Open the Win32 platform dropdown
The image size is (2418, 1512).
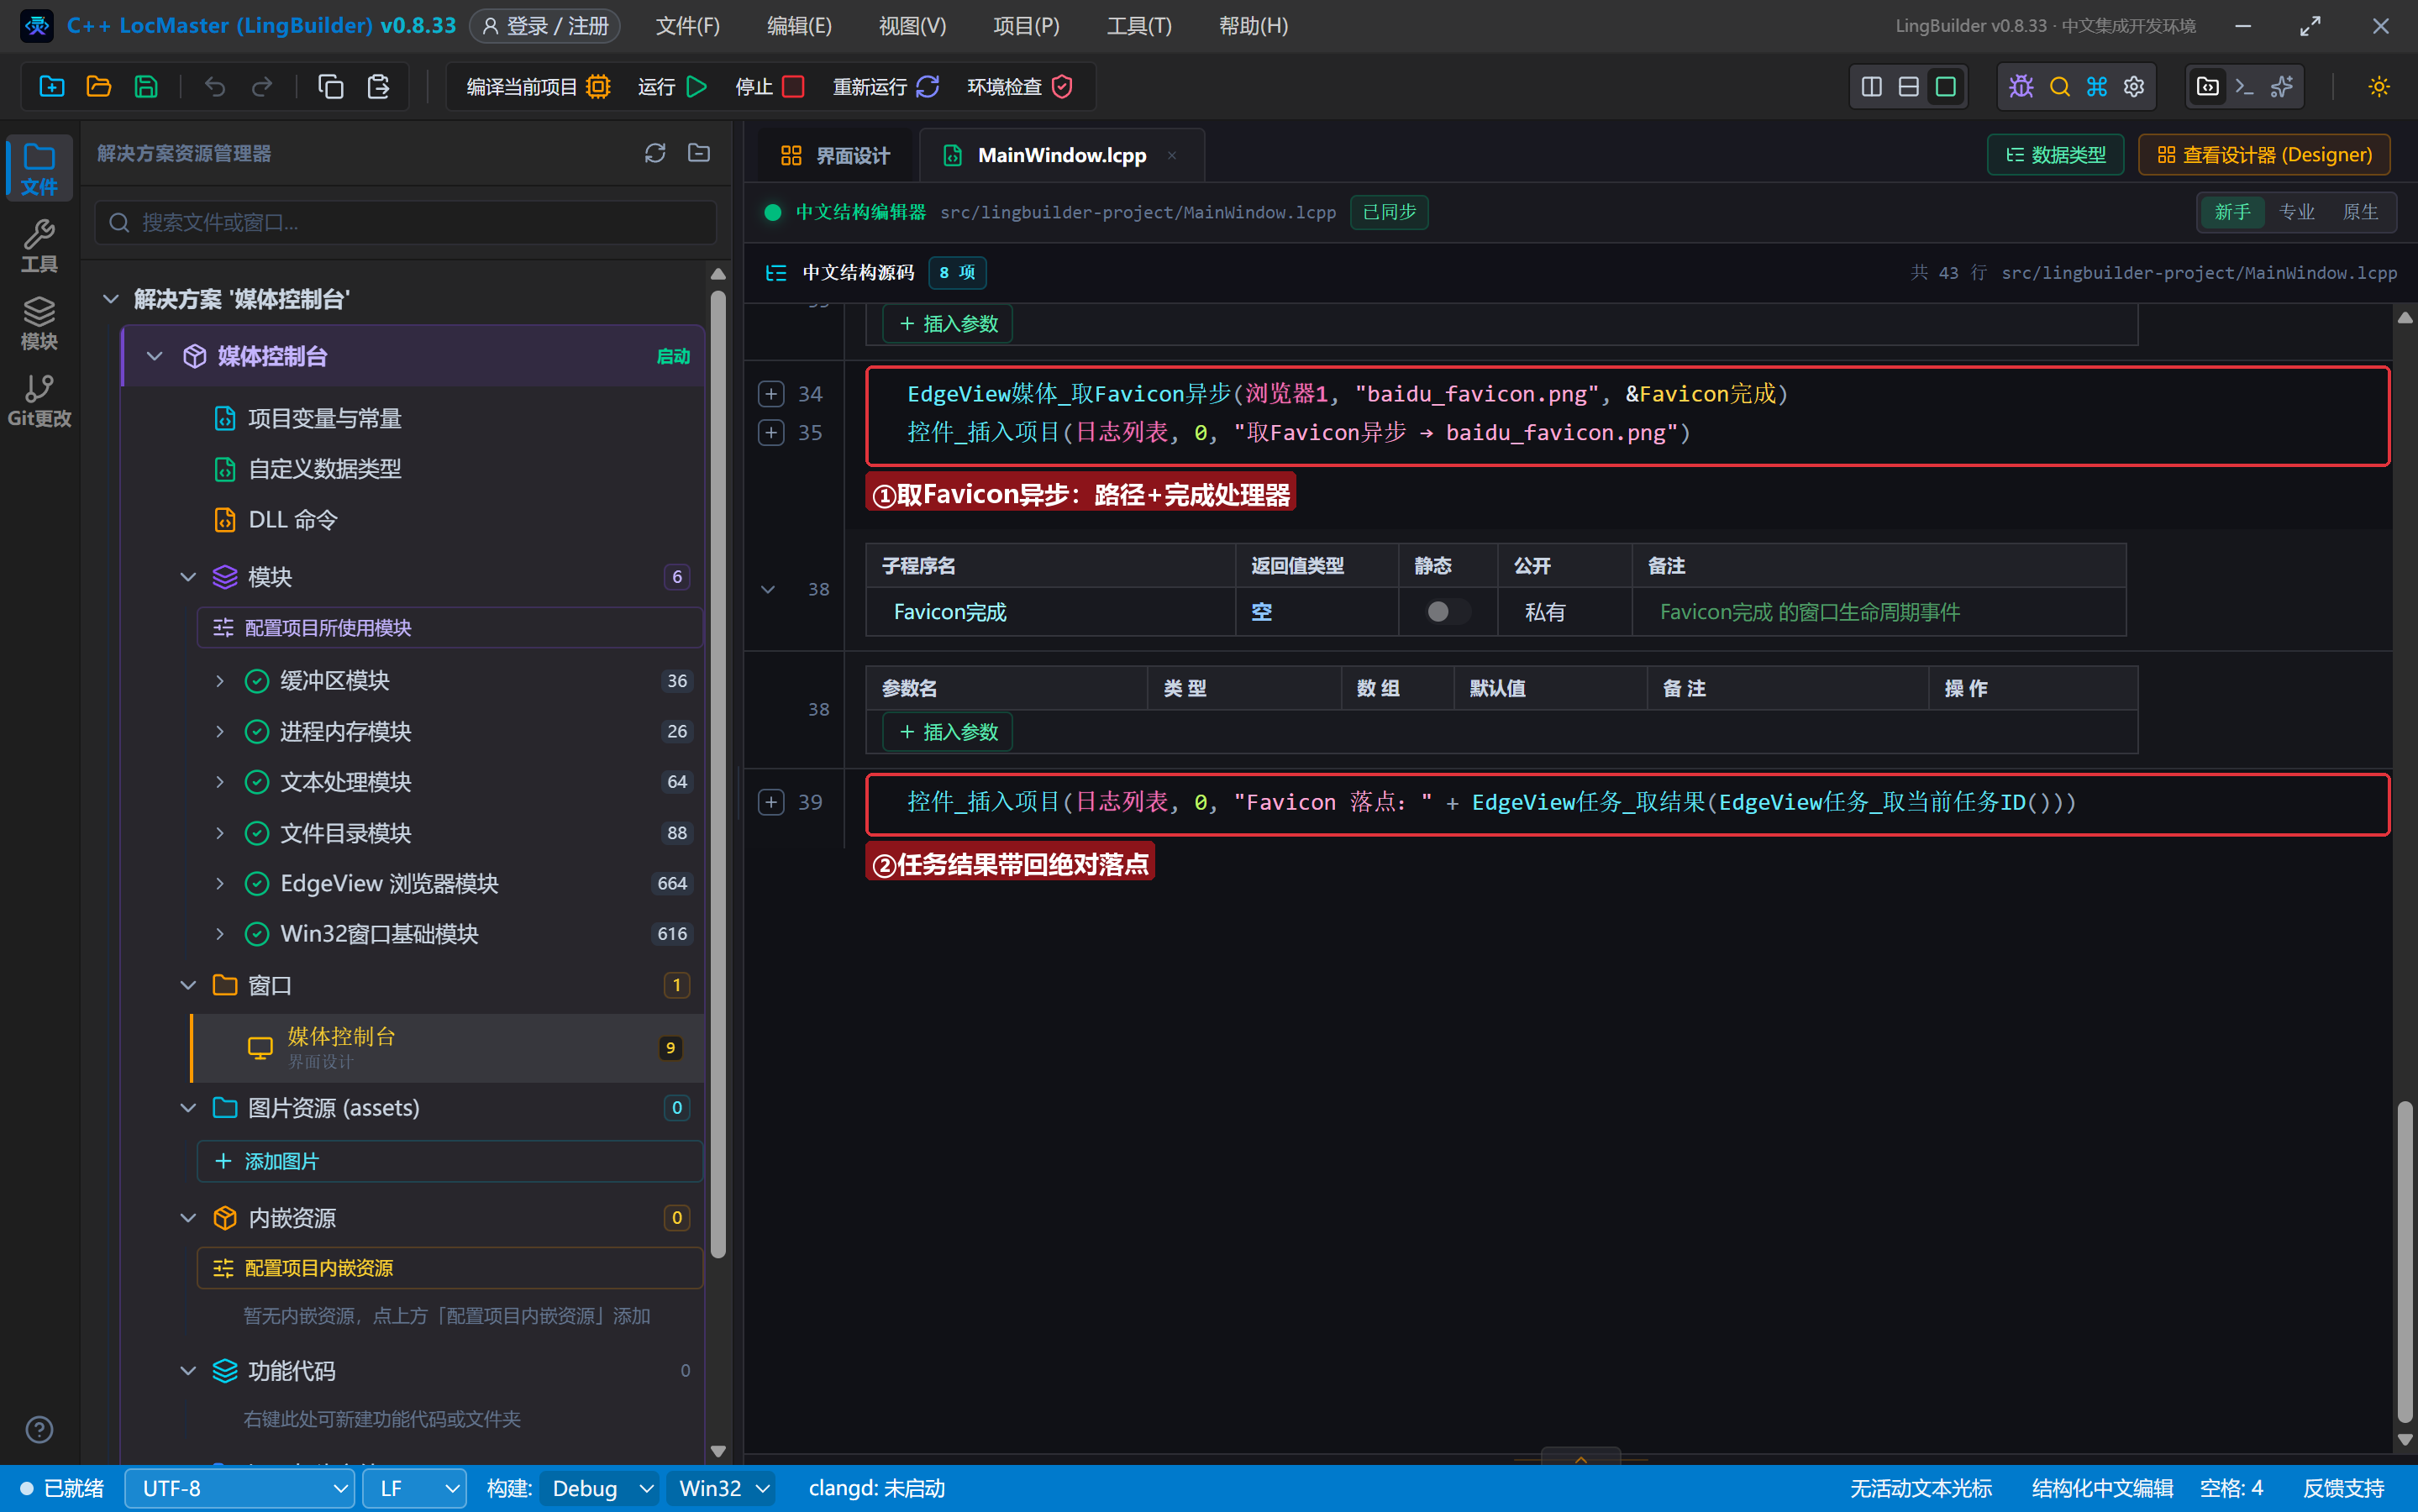point(722,1489)
